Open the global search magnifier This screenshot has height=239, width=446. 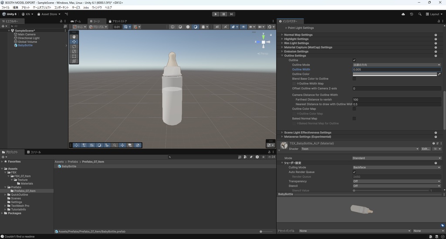click(x=420, y=14)
